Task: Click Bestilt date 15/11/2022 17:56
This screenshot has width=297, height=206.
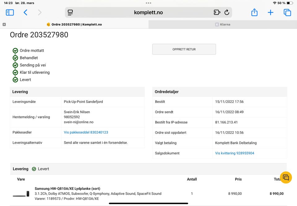Action: (x=229, y=102)
